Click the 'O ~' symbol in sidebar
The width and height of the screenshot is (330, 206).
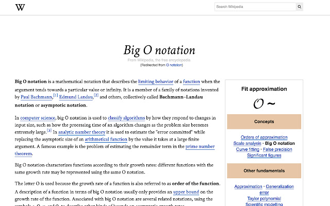(x=264, y=104)
